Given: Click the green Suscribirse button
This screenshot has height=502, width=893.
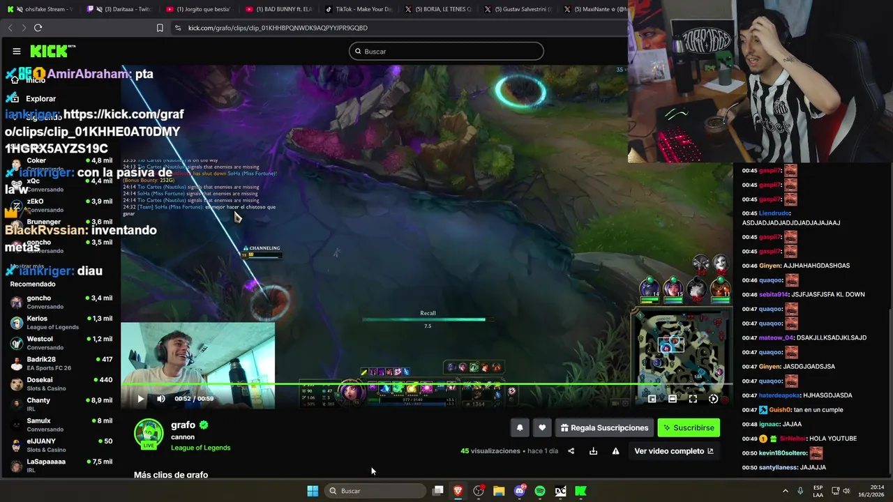Looking at the screenshot, I should pos(689,428).
